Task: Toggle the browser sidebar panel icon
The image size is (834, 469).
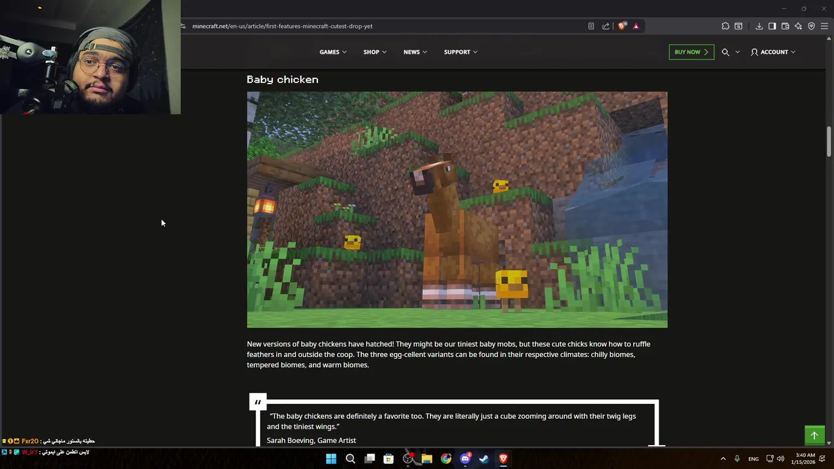Action: pyautogui.click(x=772, y=26)
